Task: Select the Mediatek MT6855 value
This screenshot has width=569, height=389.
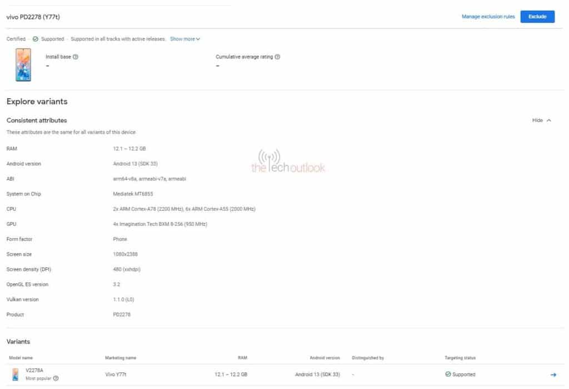Action: 133,194
